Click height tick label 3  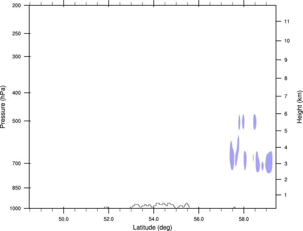point(286,164)
